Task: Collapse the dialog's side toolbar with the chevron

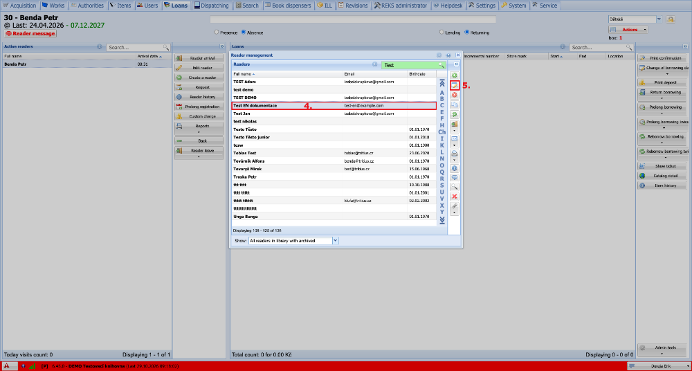Action: pyautogui.click(x=456, y=64)
